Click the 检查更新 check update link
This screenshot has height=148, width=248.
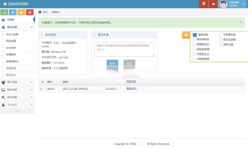[x=63, y=68]
